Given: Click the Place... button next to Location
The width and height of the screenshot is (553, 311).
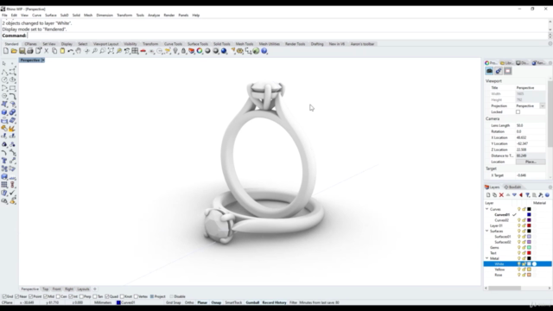Looking at the screenshot, I should coord(531,162).
